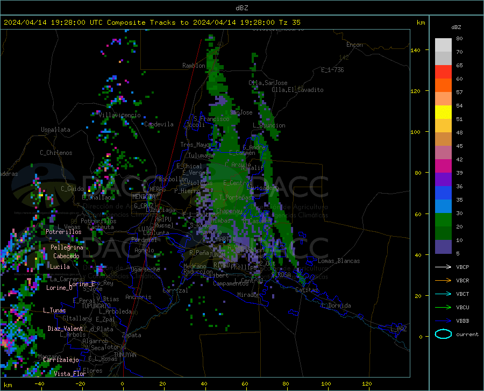484x391 pixels.
Task: Click the red swatch between 65 and 60
Action: tap(443, 72)
